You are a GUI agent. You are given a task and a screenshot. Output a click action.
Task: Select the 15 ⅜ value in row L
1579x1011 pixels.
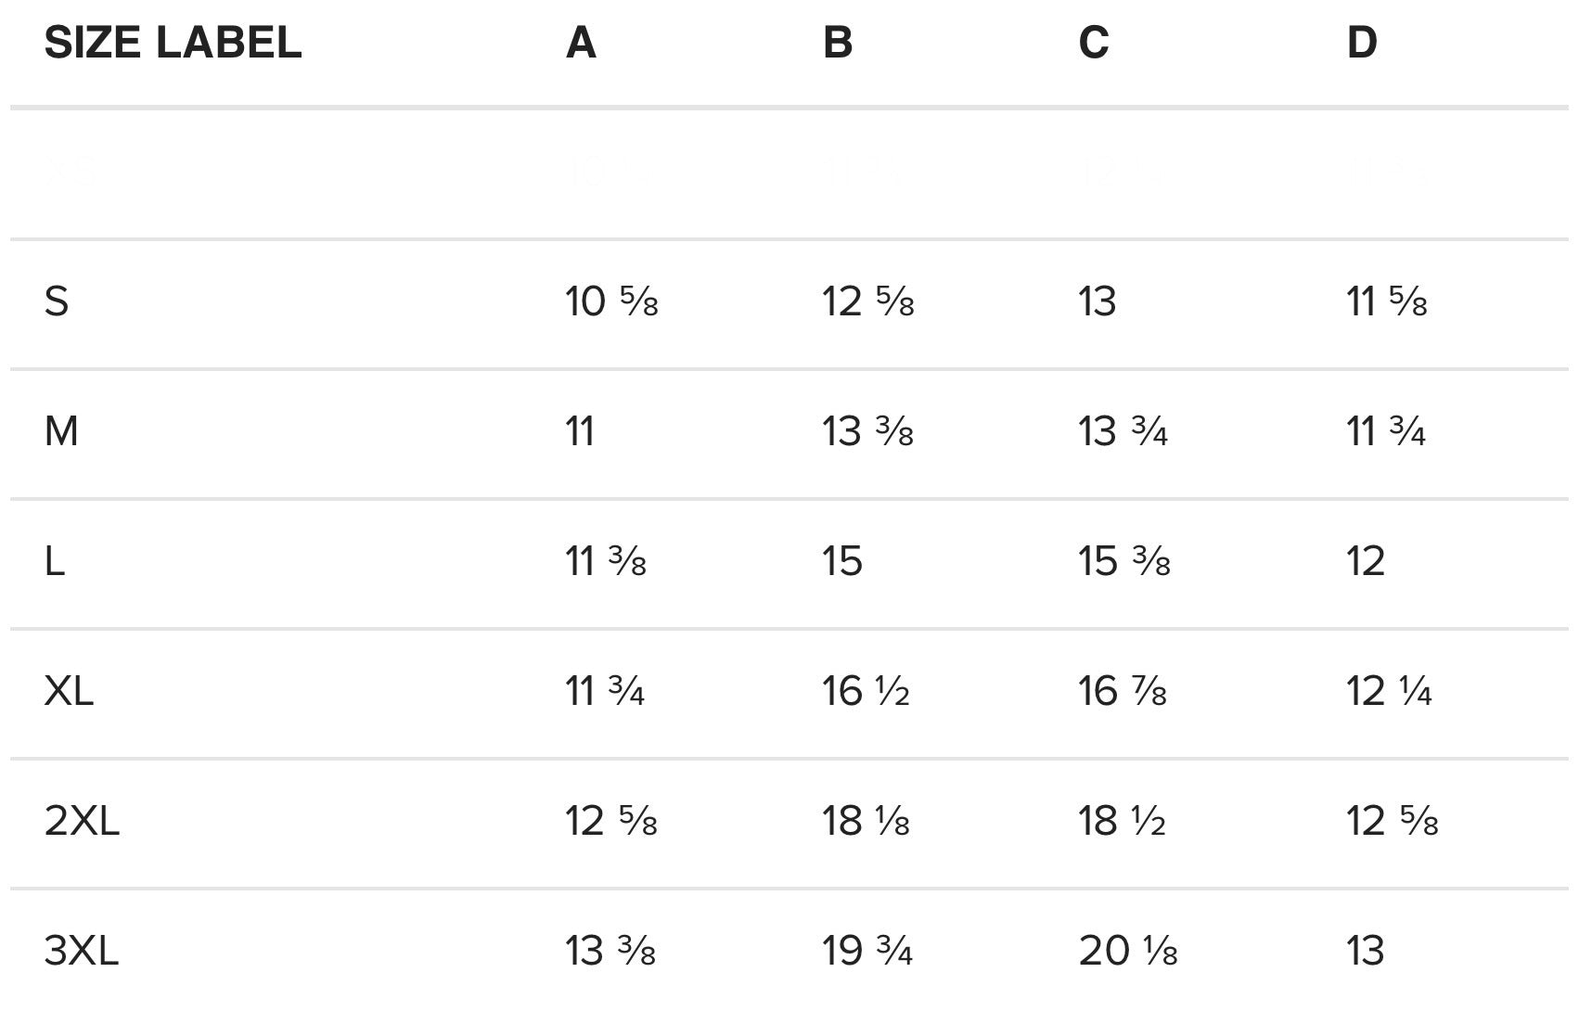[x=1123, y=561]
